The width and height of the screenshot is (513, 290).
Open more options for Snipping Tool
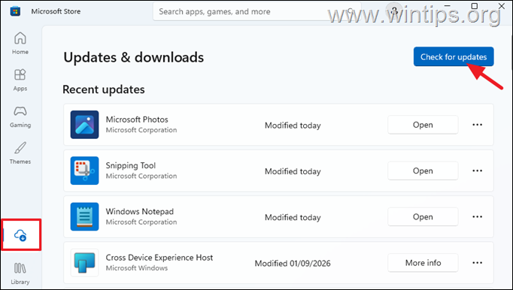click(x=477, y=171)
